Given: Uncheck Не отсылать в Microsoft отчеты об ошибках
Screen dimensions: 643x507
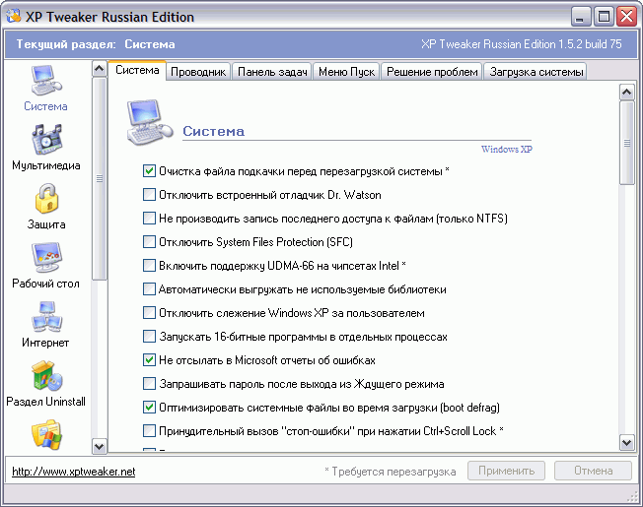Looking at the screenshot, I should 149,360.
